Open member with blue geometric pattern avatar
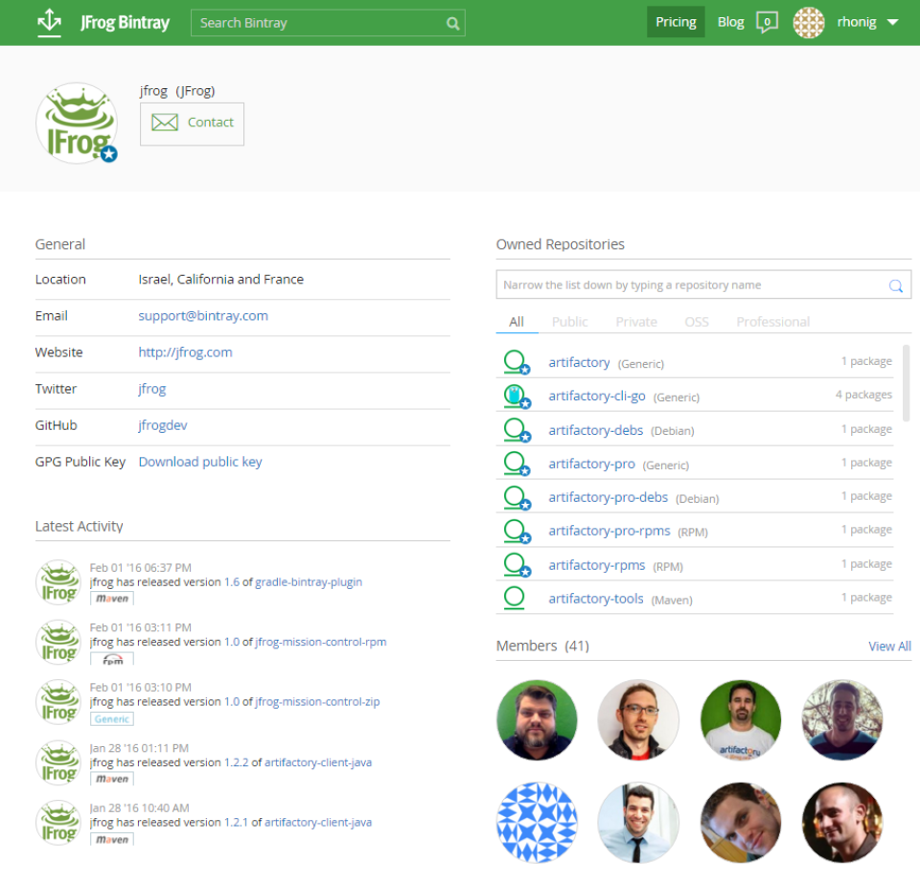The image size is (920, 886). [x=537, y=823]
